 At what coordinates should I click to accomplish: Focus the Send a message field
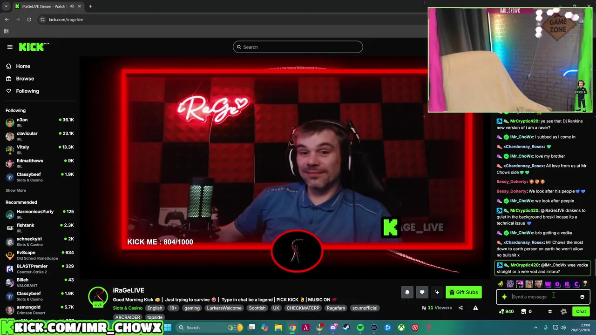coord(543,297)
